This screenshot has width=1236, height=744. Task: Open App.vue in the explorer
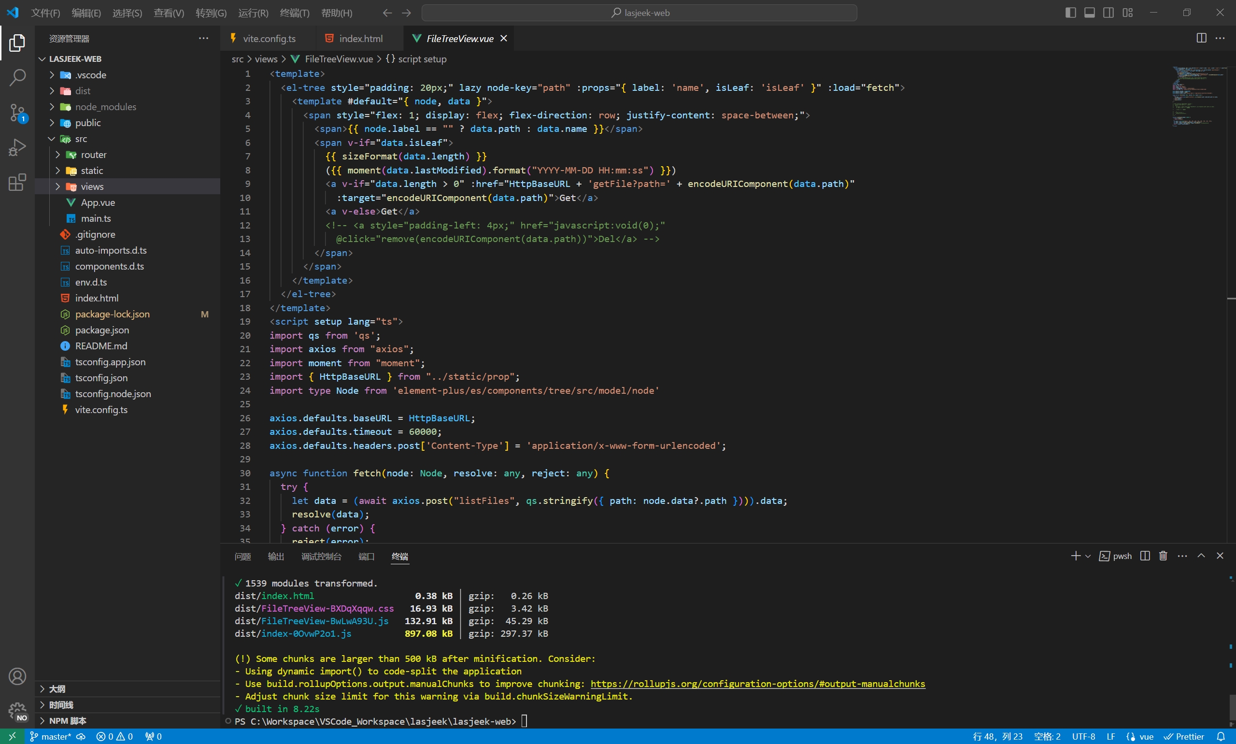pos(128,202)
